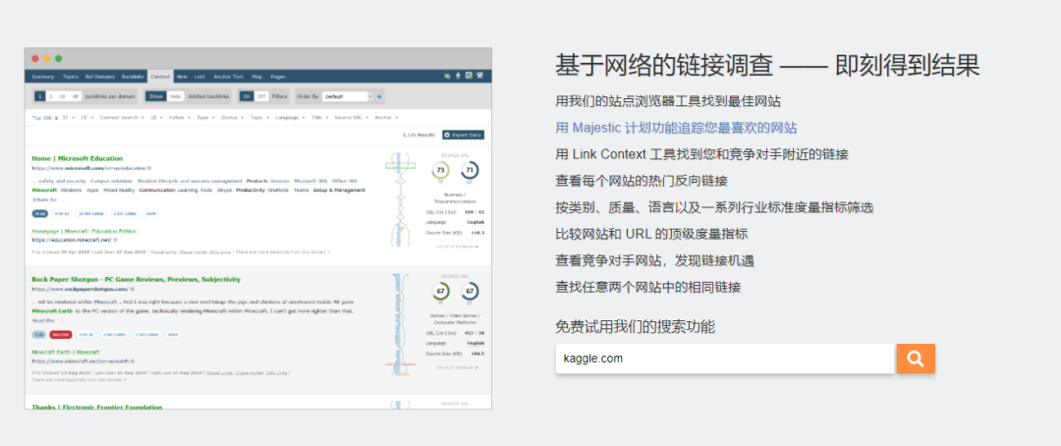The height and width of the screenshot is (446, 1061).
Task: Click the tools wrench icon in the top bar
Action: click(x=479, y=76)
